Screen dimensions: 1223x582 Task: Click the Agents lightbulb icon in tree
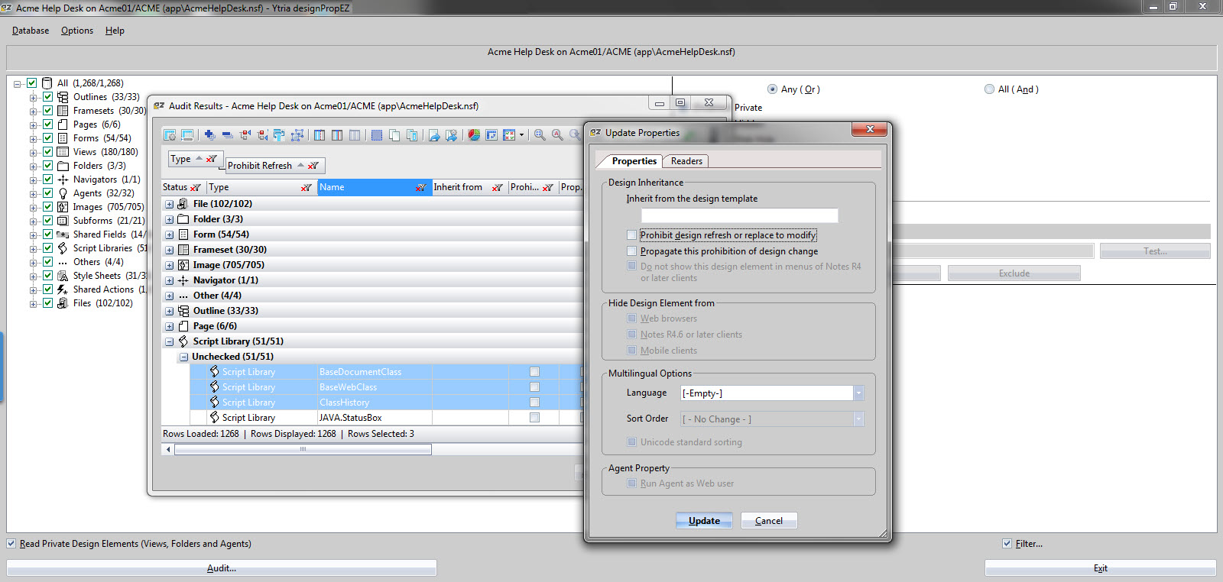63,193
